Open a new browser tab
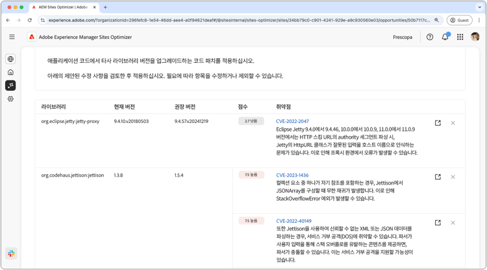The height and width of the screenshot is (270, 487). pyautogui.click(x=105, y=7)
